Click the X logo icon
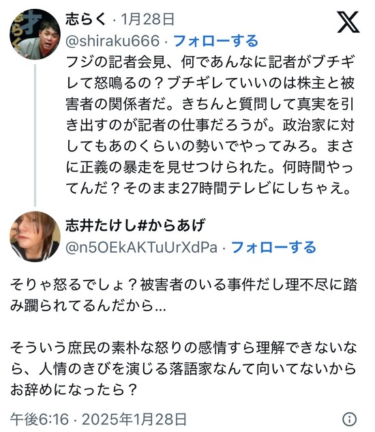Viewport: 375px width, 432px height. coord(348,22)
